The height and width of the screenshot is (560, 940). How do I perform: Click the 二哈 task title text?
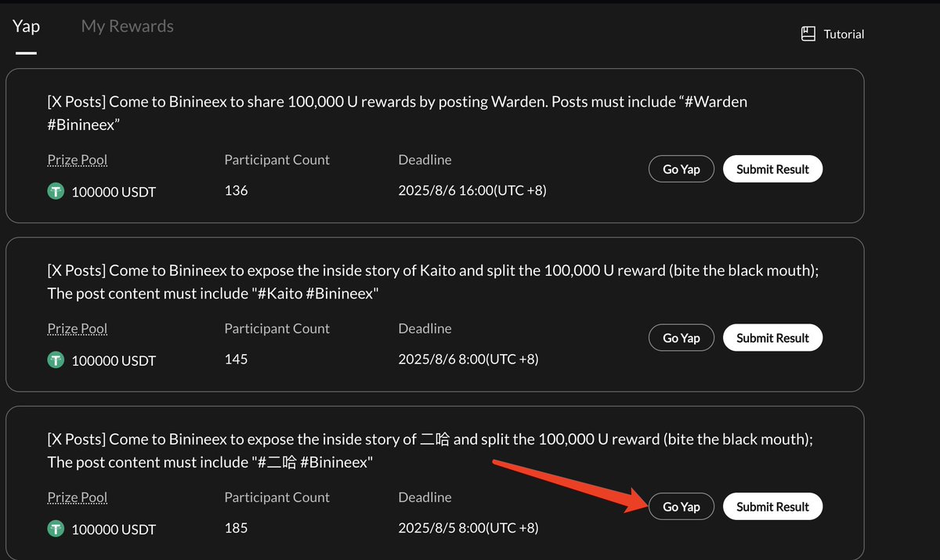(x=430, y=450)
